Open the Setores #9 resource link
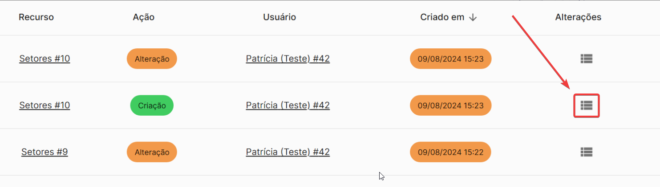Viewport: 660px width, 187px height. tap(45, 152)
